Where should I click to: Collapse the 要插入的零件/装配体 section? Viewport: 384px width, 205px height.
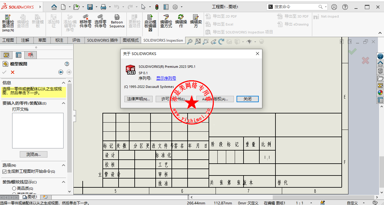64,103
